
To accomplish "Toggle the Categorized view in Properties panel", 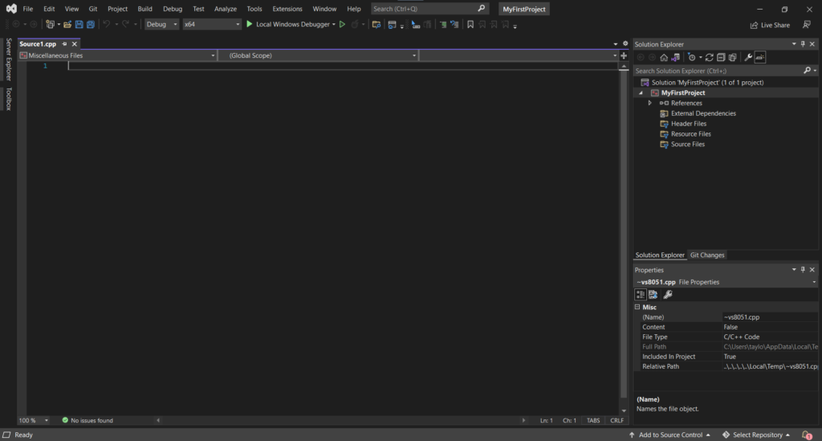I will tap(641, 295).
